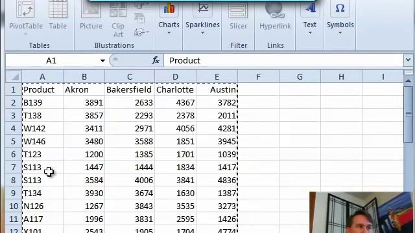Select row 5 header
415x233 pixels.
[14, 141]
